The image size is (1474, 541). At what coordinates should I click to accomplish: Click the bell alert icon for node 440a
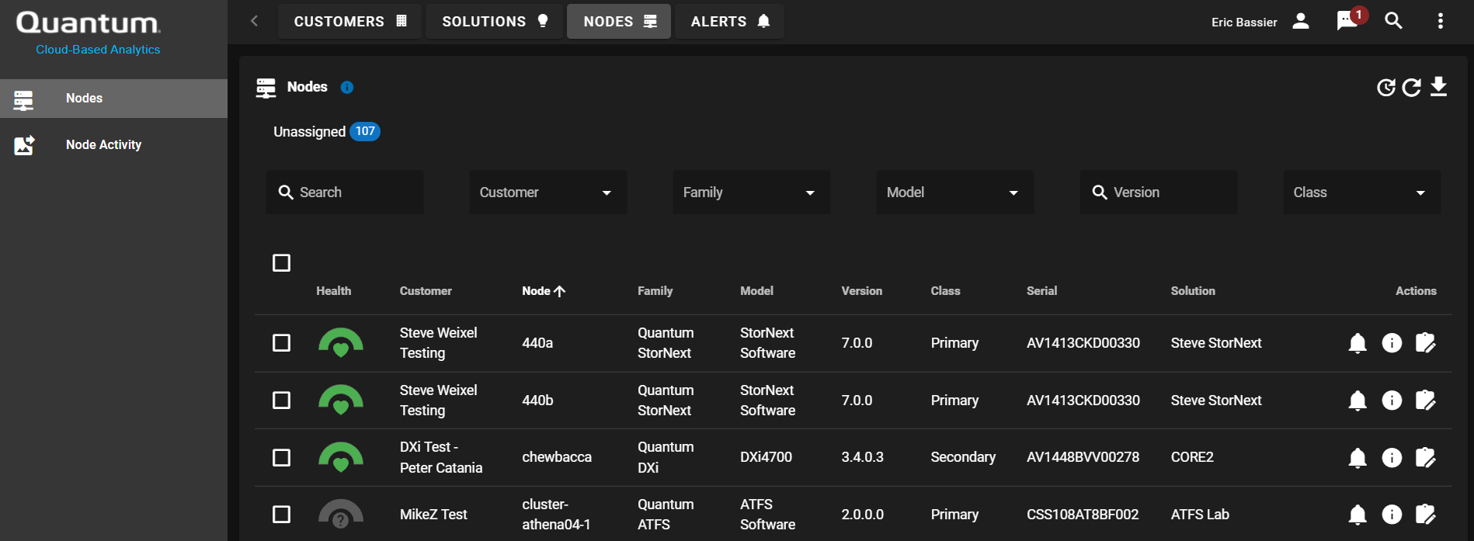coord(1358,343)
